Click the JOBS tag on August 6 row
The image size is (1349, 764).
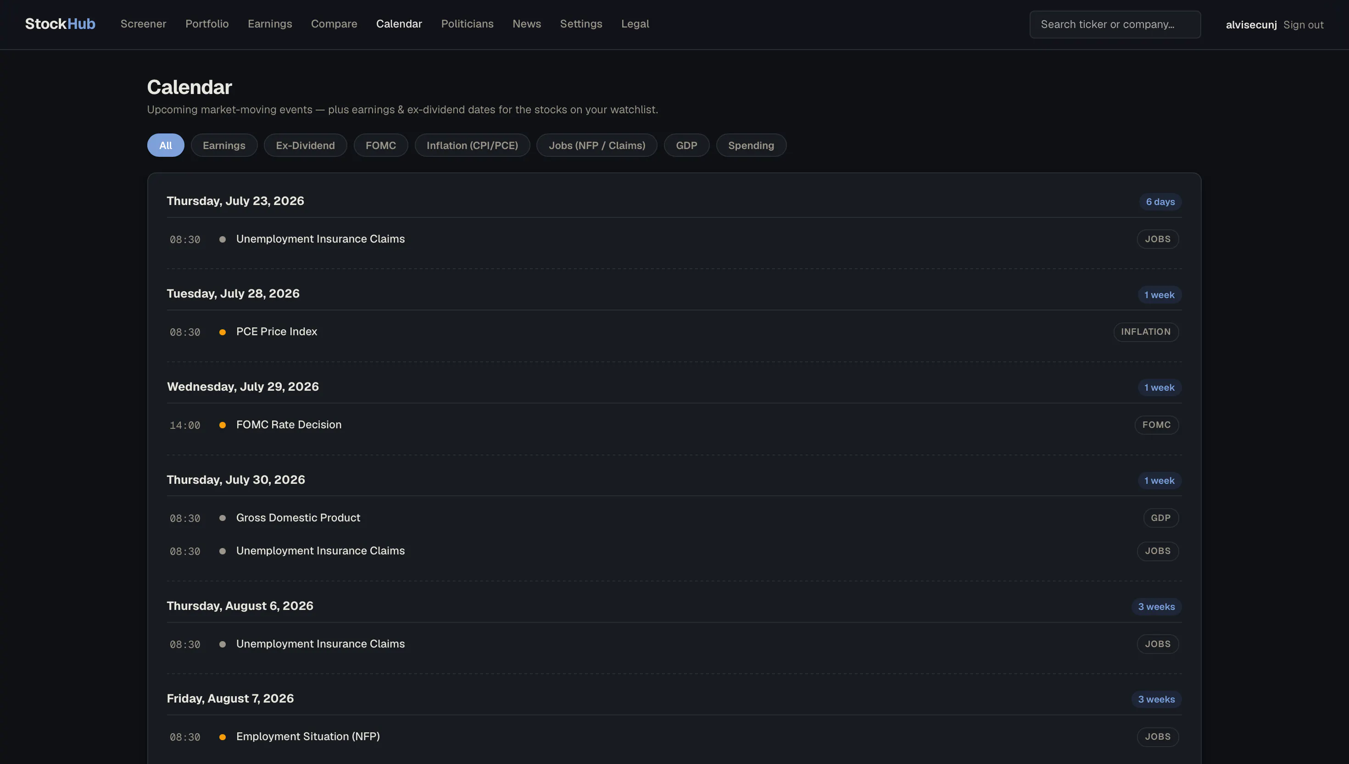(1157, 644)
